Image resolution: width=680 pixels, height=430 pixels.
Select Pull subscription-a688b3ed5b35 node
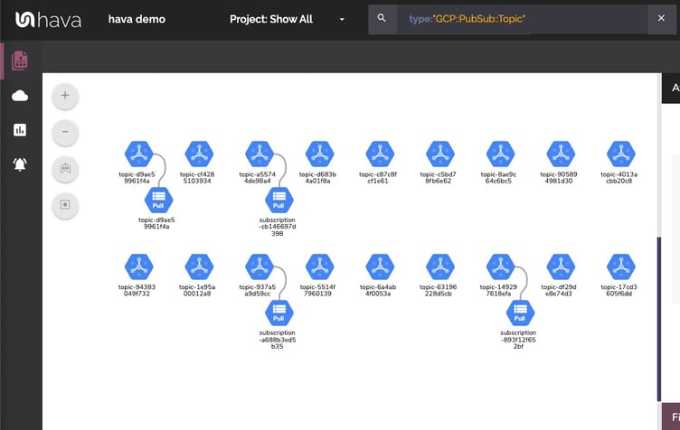click(x=279, y=313)
